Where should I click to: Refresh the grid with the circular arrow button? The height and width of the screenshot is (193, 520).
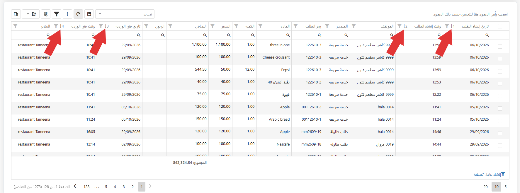point(78,14)
